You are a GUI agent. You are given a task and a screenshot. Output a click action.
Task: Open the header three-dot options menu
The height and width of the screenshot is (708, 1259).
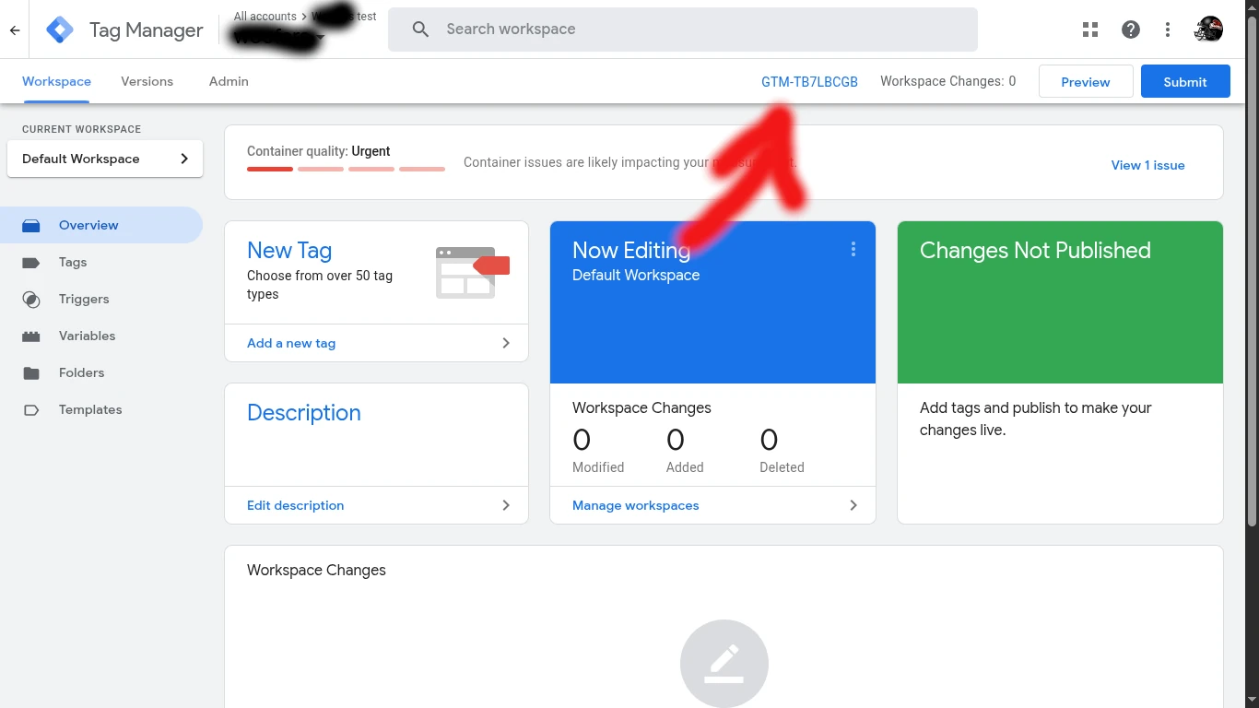pyautogui.click(x=1168, y=29)
